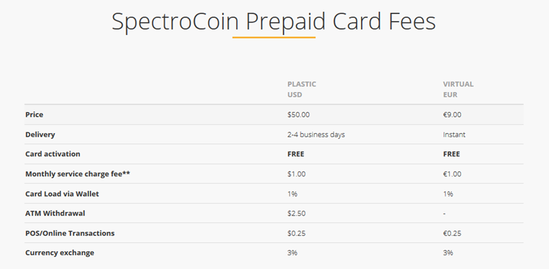
Task: Click the $2.50 ATM withdrawal fee
Action: tap(296, 213)
